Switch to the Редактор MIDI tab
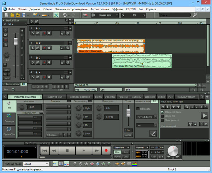The width and height of the screenshot is (212, 173). click(x=54, y=97)
